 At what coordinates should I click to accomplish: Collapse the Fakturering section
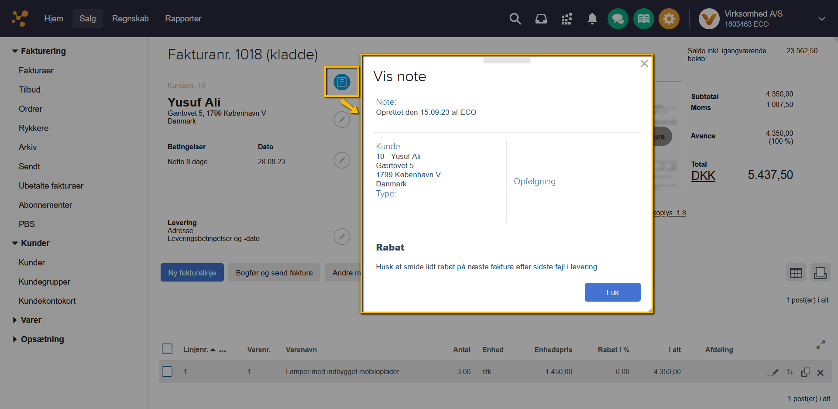click(15, 51)
